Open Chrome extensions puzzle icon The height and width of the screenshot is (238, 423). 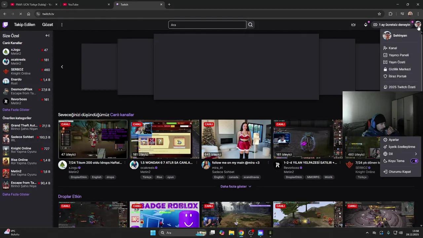point(391,14)
